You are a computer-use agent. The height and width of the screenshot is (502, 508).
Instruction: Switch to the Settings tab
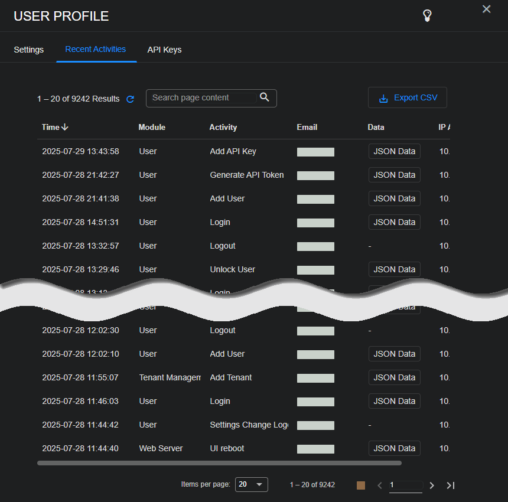tap(28, 50)
